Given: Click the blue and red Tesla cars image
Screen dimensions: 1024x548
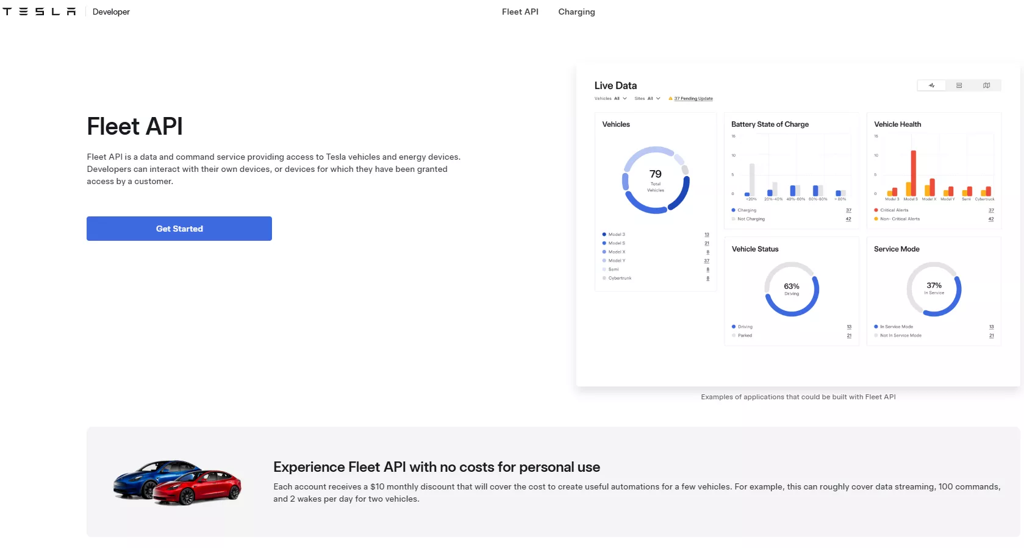Looking at the screenshot, I should [x=177, y=482].
